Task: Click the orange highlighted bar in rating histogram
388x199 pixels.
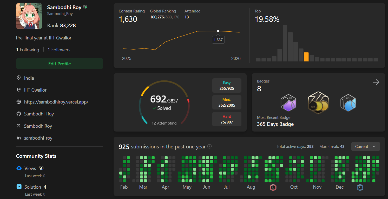Action: pyautogui.click(x=306, y=57)
